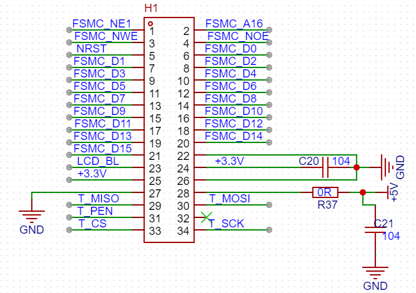Select the FSMC_D6 net label
The image size is (416, 293).
coord(230,86)
